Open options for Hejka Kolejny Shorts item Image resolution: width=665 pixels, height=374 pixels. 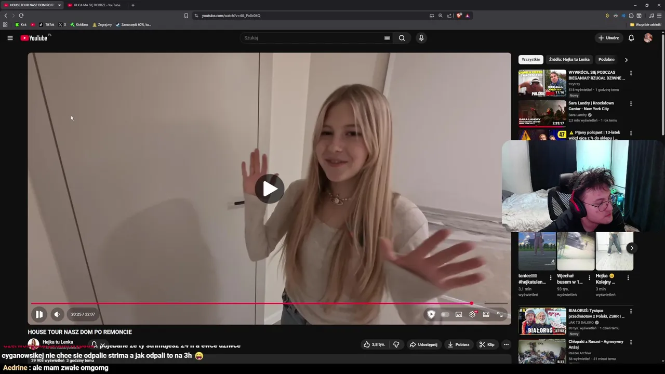628,278
